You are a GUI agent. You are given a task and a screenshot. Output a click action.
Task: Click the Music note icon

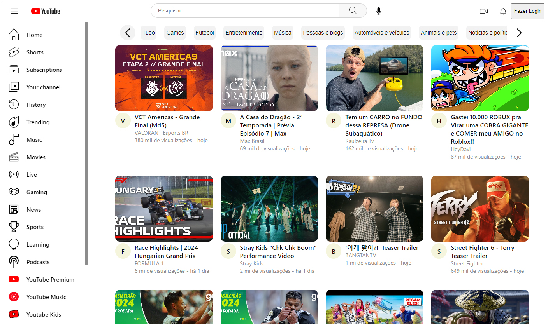pyautogui.click(x=14, y=139)
